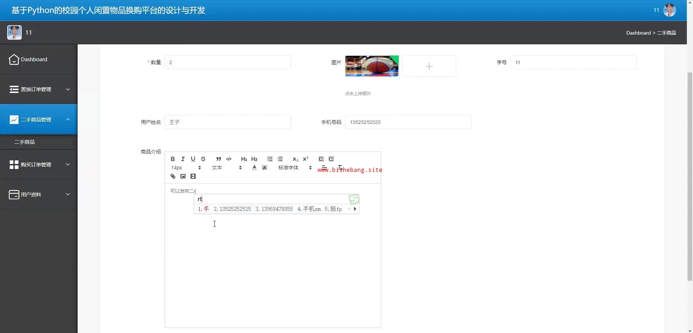Image resolution: width=693 pixels, height=333 pixels.
Task: Expand the 置换订单管理 menu
Action: point(39,89)
